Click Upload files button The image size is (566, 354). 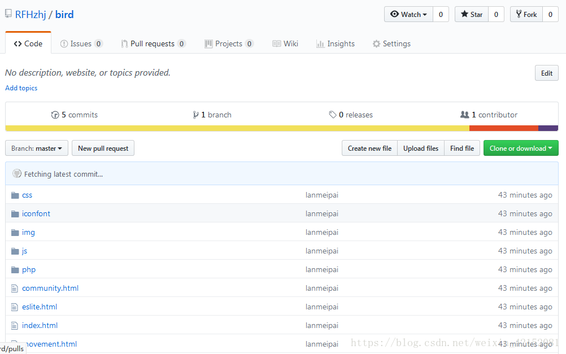(x=421, y=148)
